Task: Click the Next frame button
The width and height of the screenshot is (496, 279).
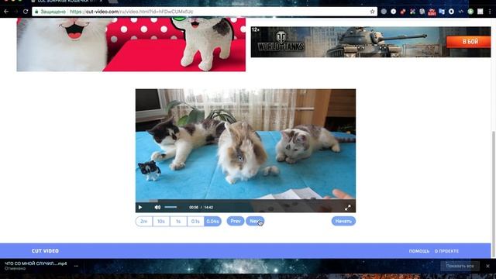Action: [255, 221]
